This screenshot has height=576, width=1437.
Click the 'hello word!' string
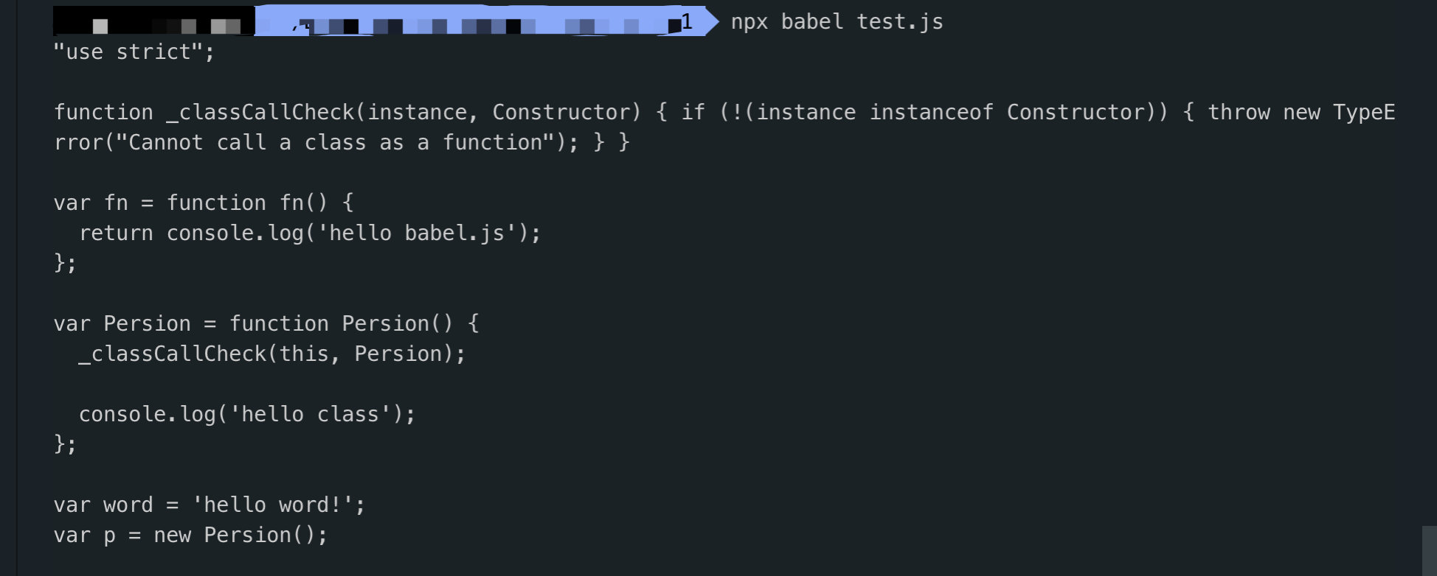(x=272, y=505)
